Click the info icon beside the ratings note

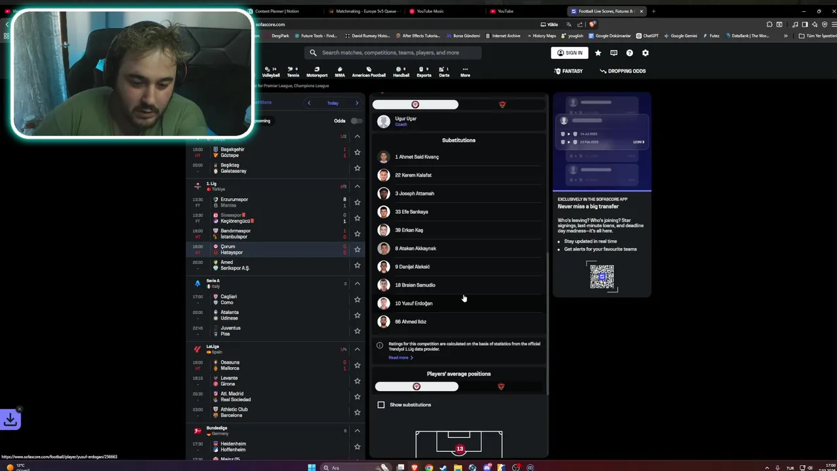pos(379,345)
